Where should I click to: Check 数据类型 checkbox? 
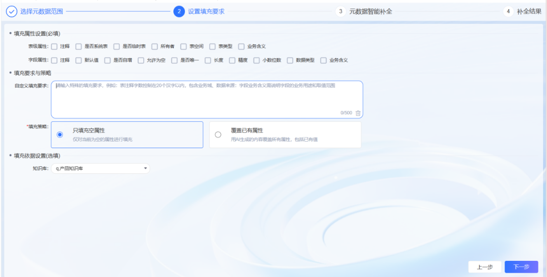290,60
